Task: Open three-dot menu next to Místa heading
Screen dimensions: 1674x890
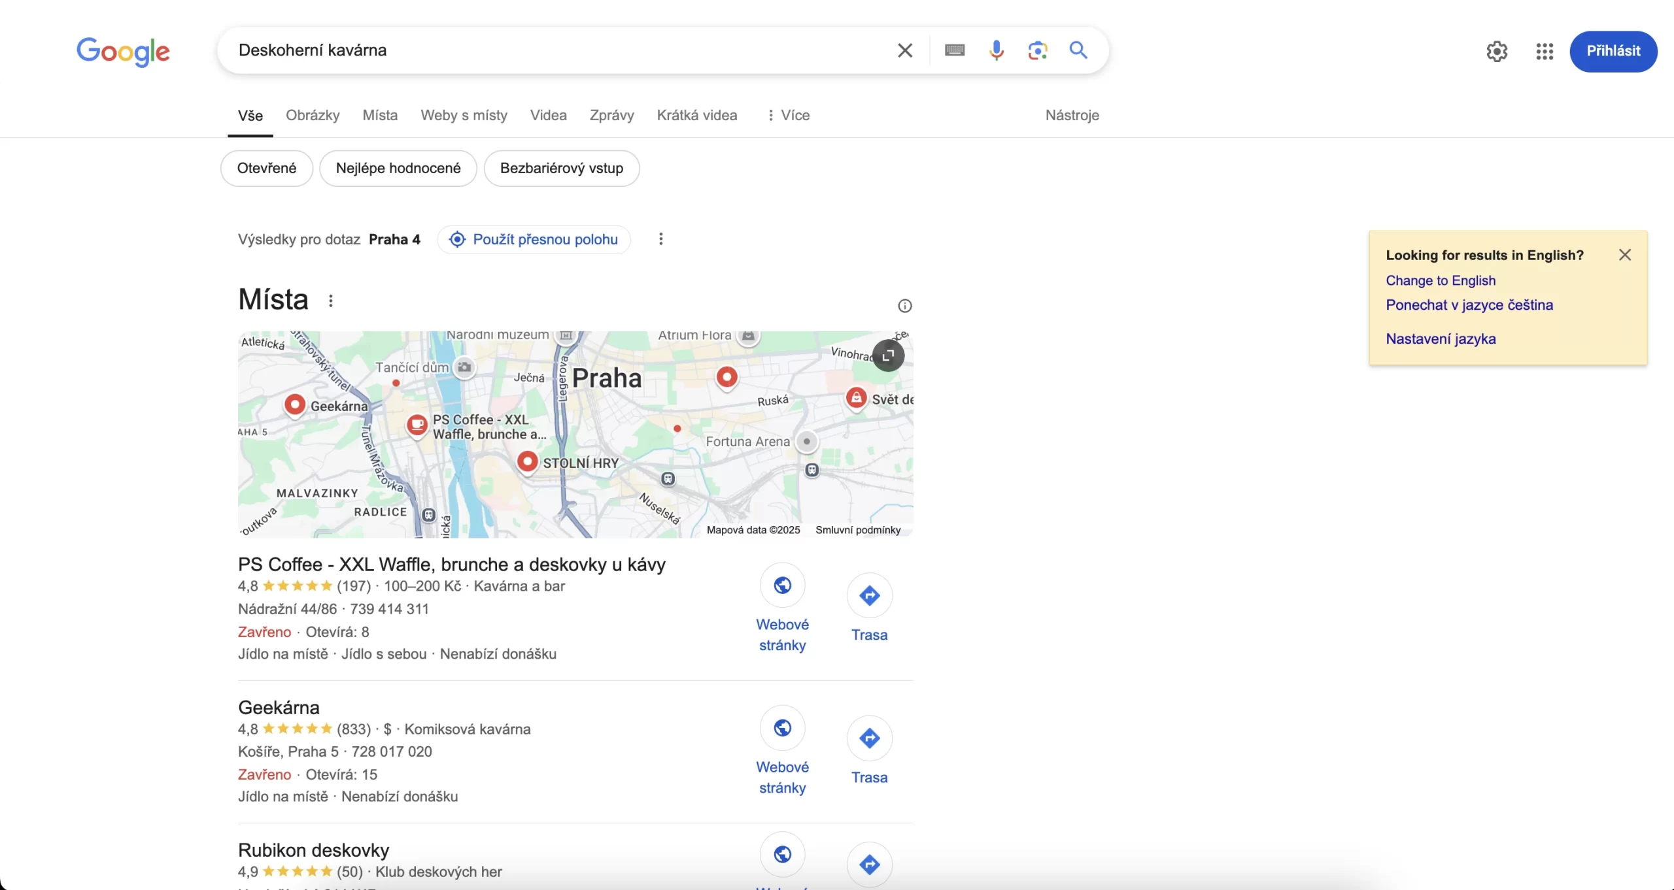Action: click(x=331, y=301)
